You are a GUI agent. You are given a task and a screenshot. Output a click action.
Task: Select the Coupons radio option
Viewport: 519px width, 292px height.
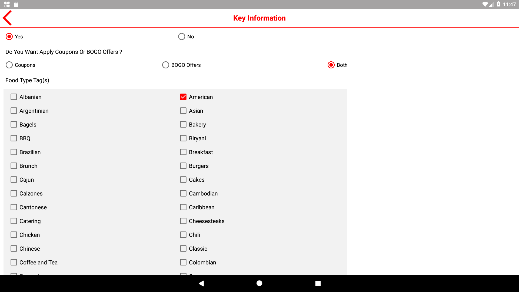[x=9, y=65]
